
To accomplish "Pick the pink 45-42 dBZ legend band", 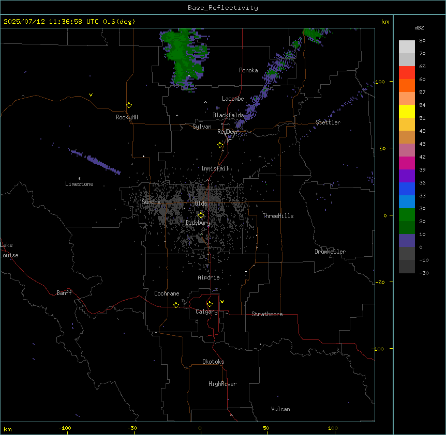I will coord(407,150).
